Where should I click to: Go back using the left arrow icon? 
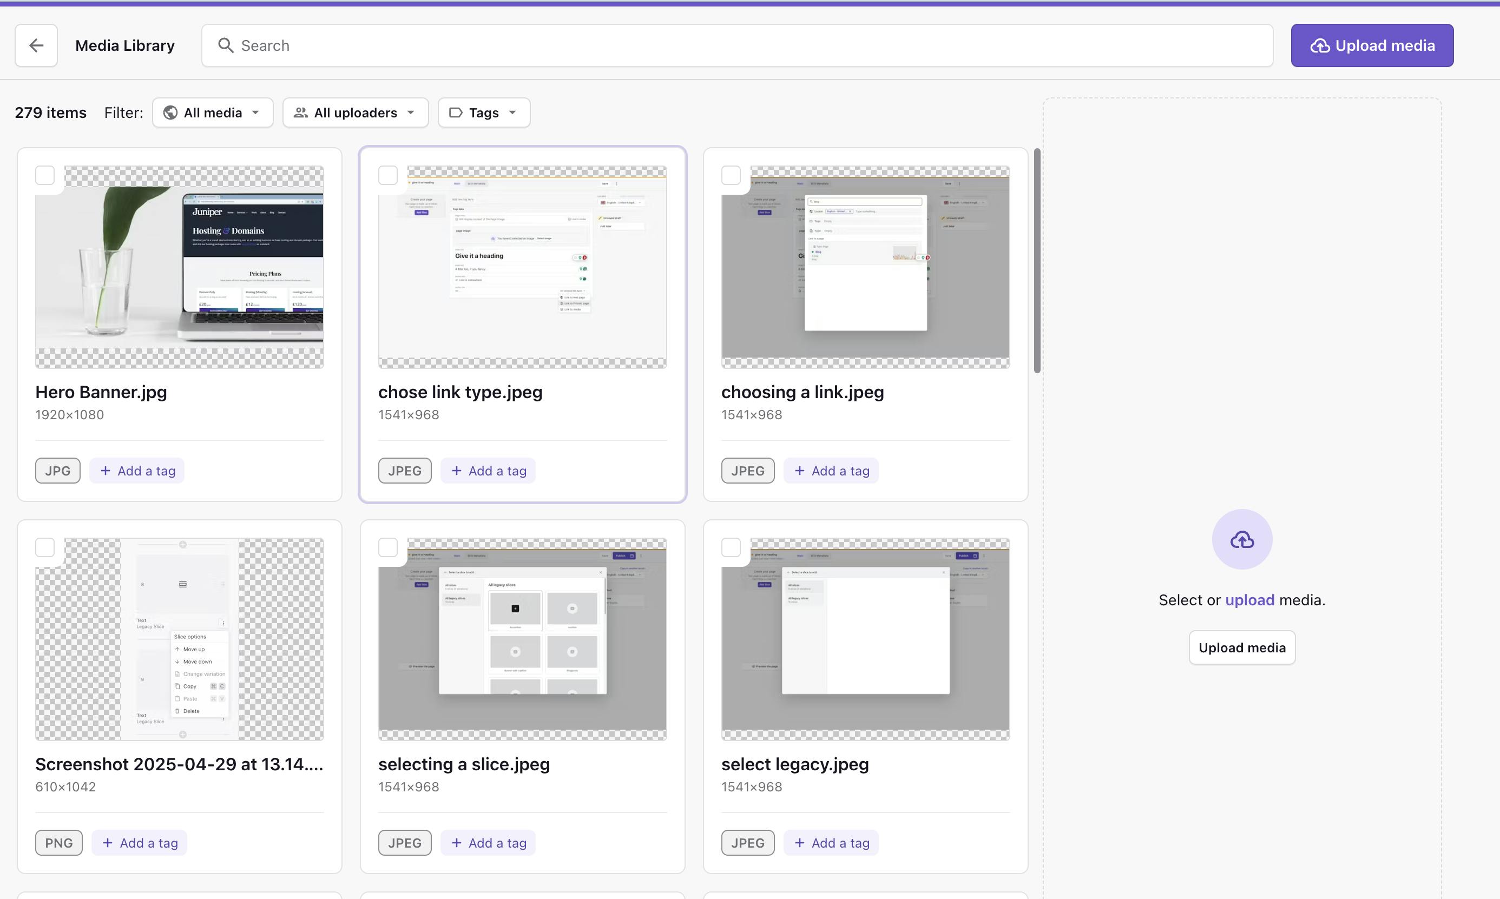[x=36, y=45]
